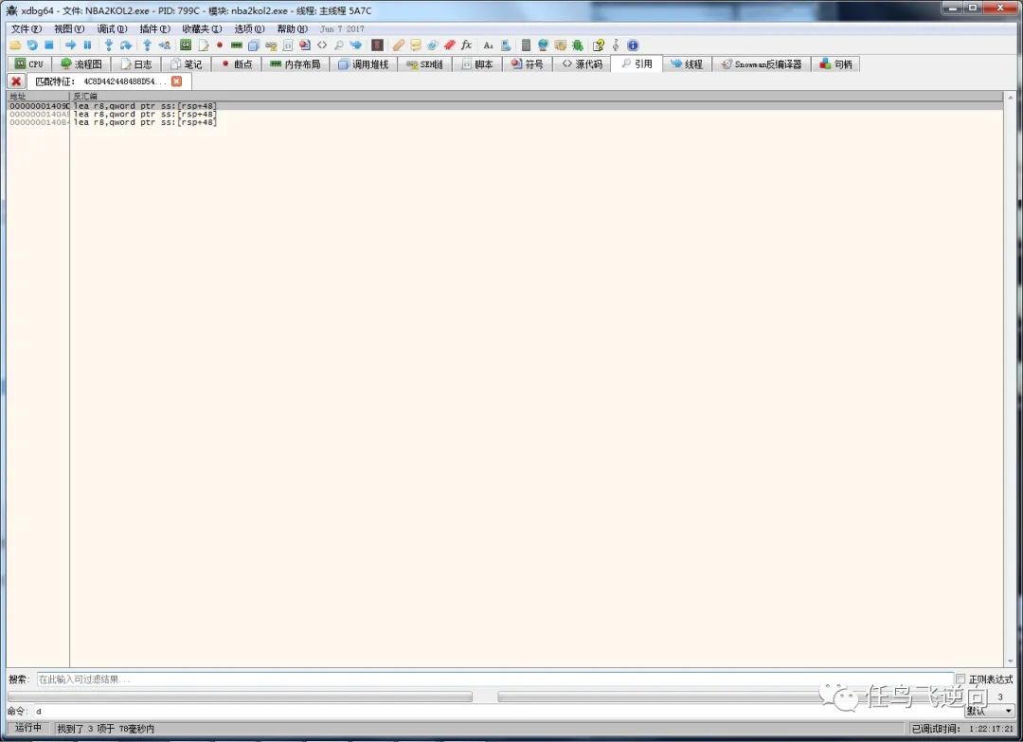
Task: Click the SEH chain toolbar icon
Action: (x=271, y=45)
